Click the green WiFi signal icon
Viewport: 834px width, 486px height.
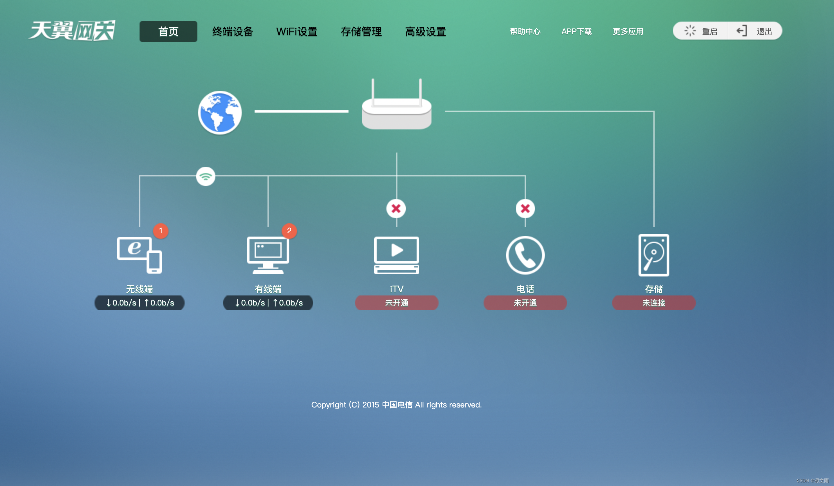205,176
